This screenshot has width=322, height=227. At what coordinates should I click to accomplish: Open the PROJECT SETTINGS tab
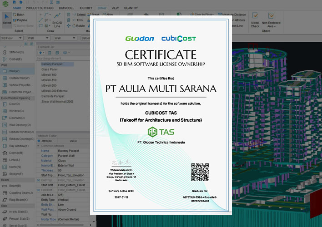point(40,8)
